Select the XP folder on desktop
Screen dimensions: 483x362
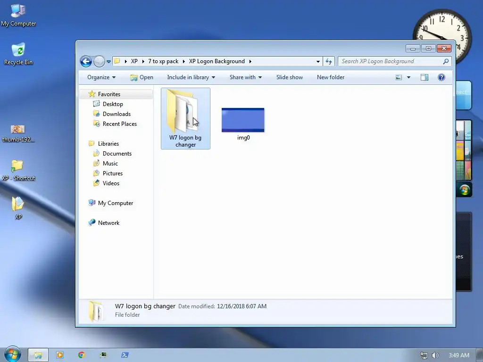point(18,208)
